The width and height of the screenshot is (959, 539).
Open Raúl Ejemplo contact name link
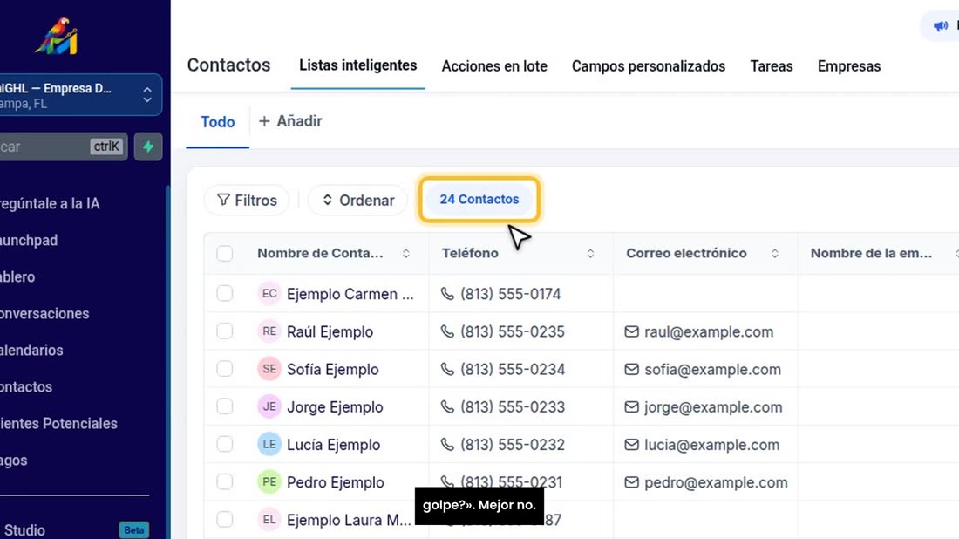pyautogui.click(x=330, y=331)
